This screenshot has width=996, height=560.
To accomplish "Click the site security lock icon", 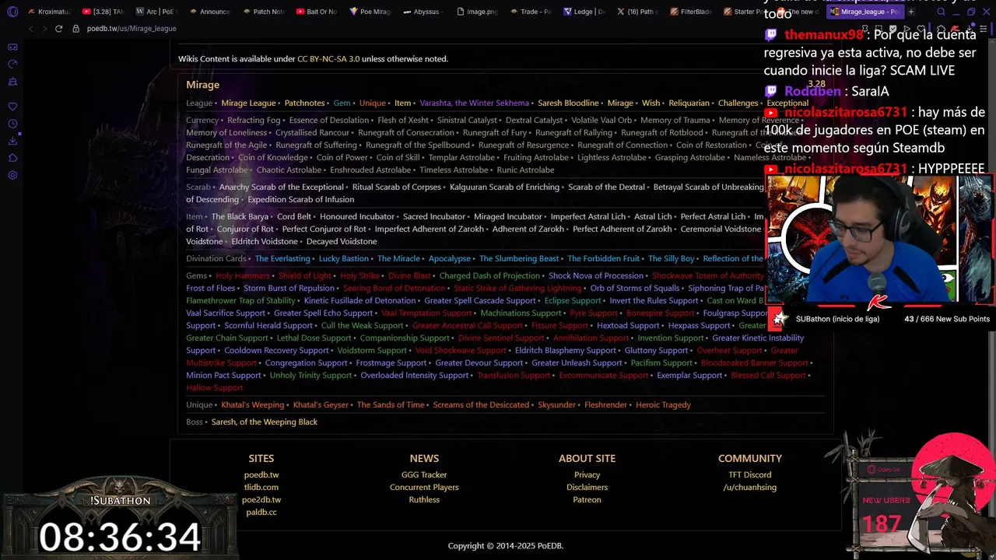I will [x=75, y=29].
